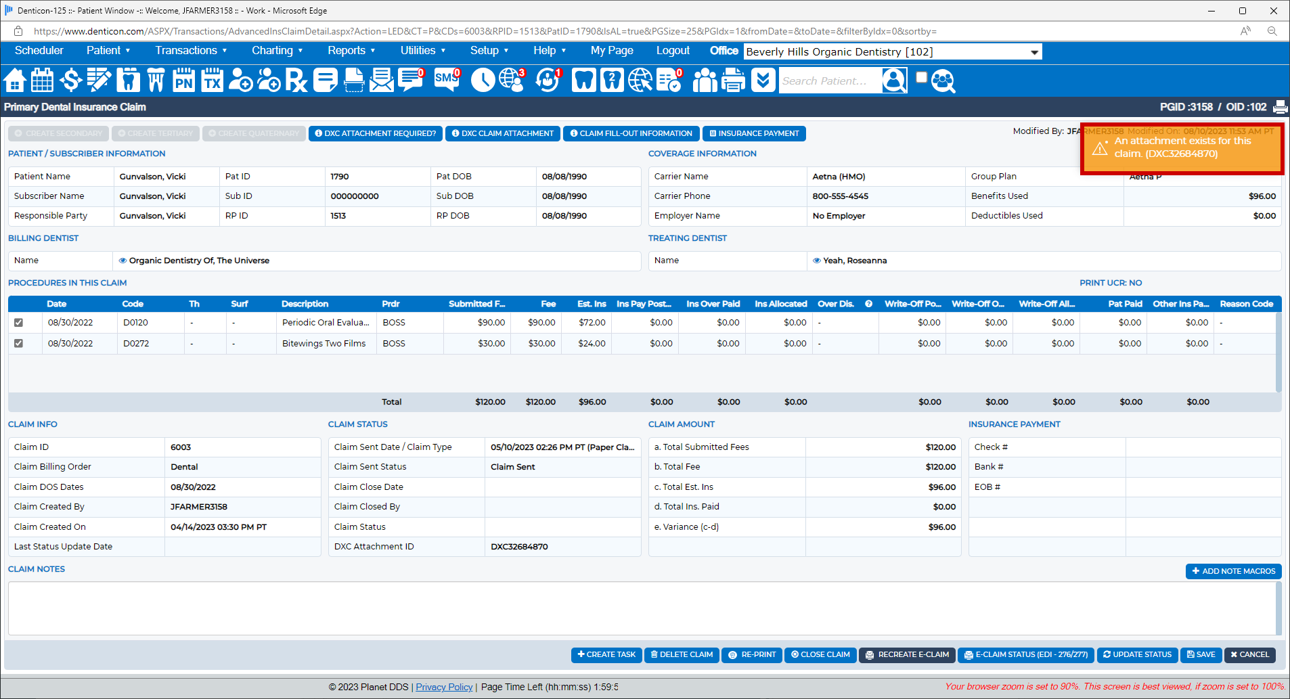Expand the Help menu

tap(550, 51)
